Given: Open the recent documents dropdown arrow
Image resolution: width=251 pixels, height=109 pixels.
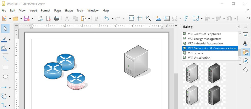Looking at the screenshot, I should (x=21, y=19).
